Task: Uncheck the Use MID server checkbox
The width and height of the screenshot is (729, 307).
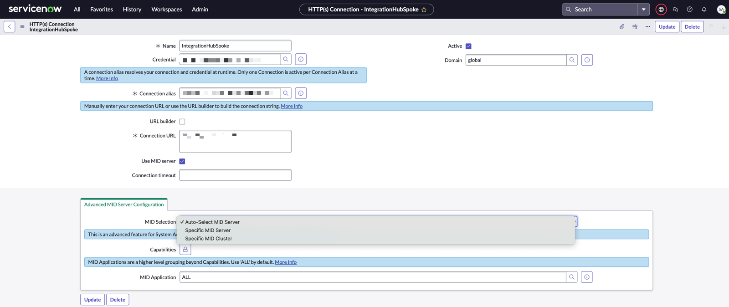Action: tap(182, 161)
